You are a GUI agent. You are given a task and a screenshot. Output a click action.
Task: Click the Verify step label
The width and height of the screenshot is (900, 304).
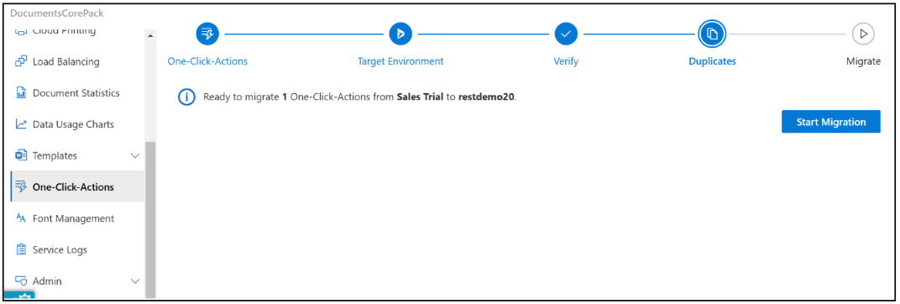click(566, 61)
